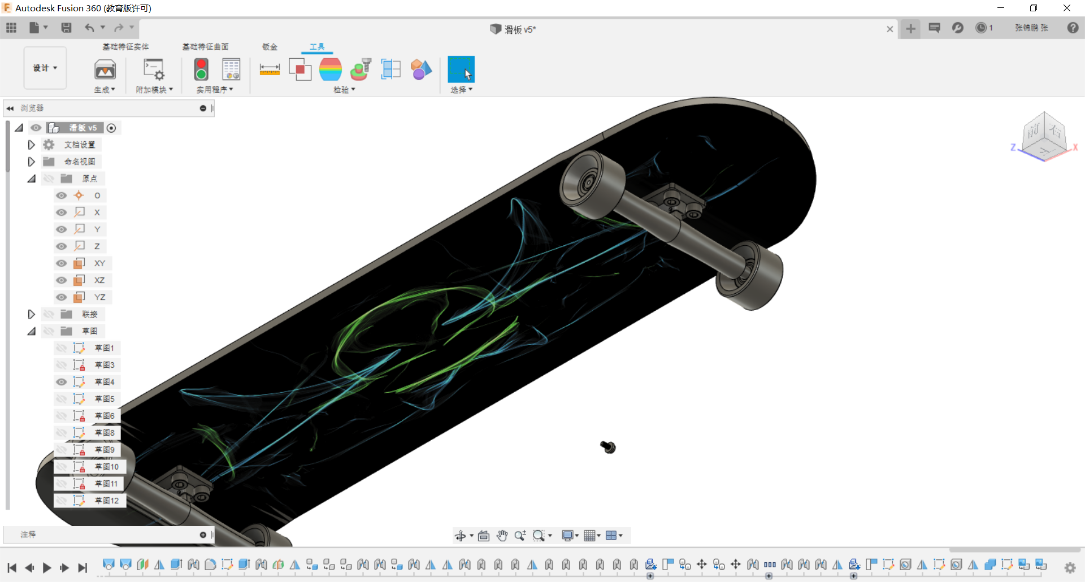Click the Pan hand tool in navigation bar
Image resolution: width=1085 pixels, height=582 pixels.
[x=502, y=536]
